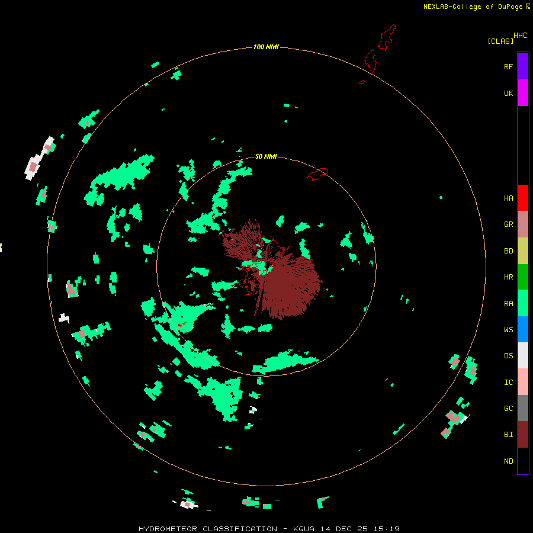This screenshot has height=533, width=533.
Task: Click the WS legend label
Action: 508,330
